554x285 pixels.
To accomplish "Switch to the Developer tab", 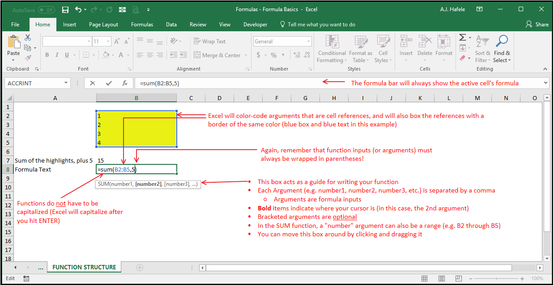I will [255, 25].
